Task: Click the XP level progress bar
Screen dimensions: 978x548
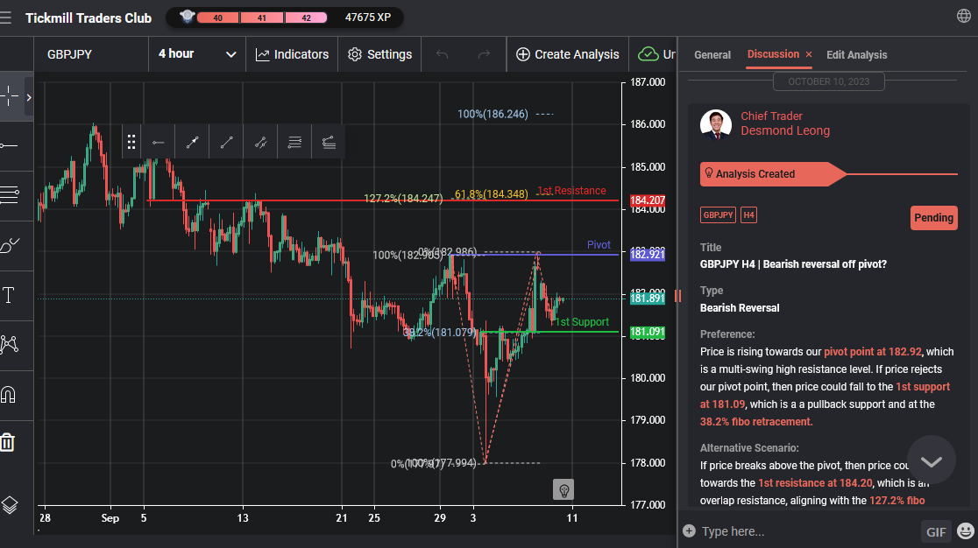Action: [x=262, y=18]
